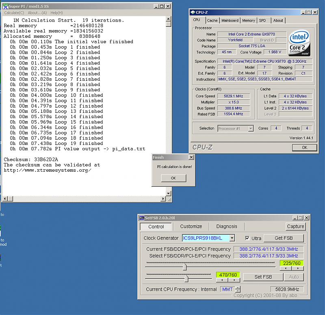Click the Core Voltage value 1.968 V
Screen dimensions: 325x315
click(275, 52)
